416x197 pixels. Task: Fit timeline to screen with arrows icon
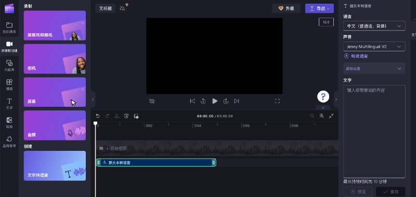pos(331,116)
